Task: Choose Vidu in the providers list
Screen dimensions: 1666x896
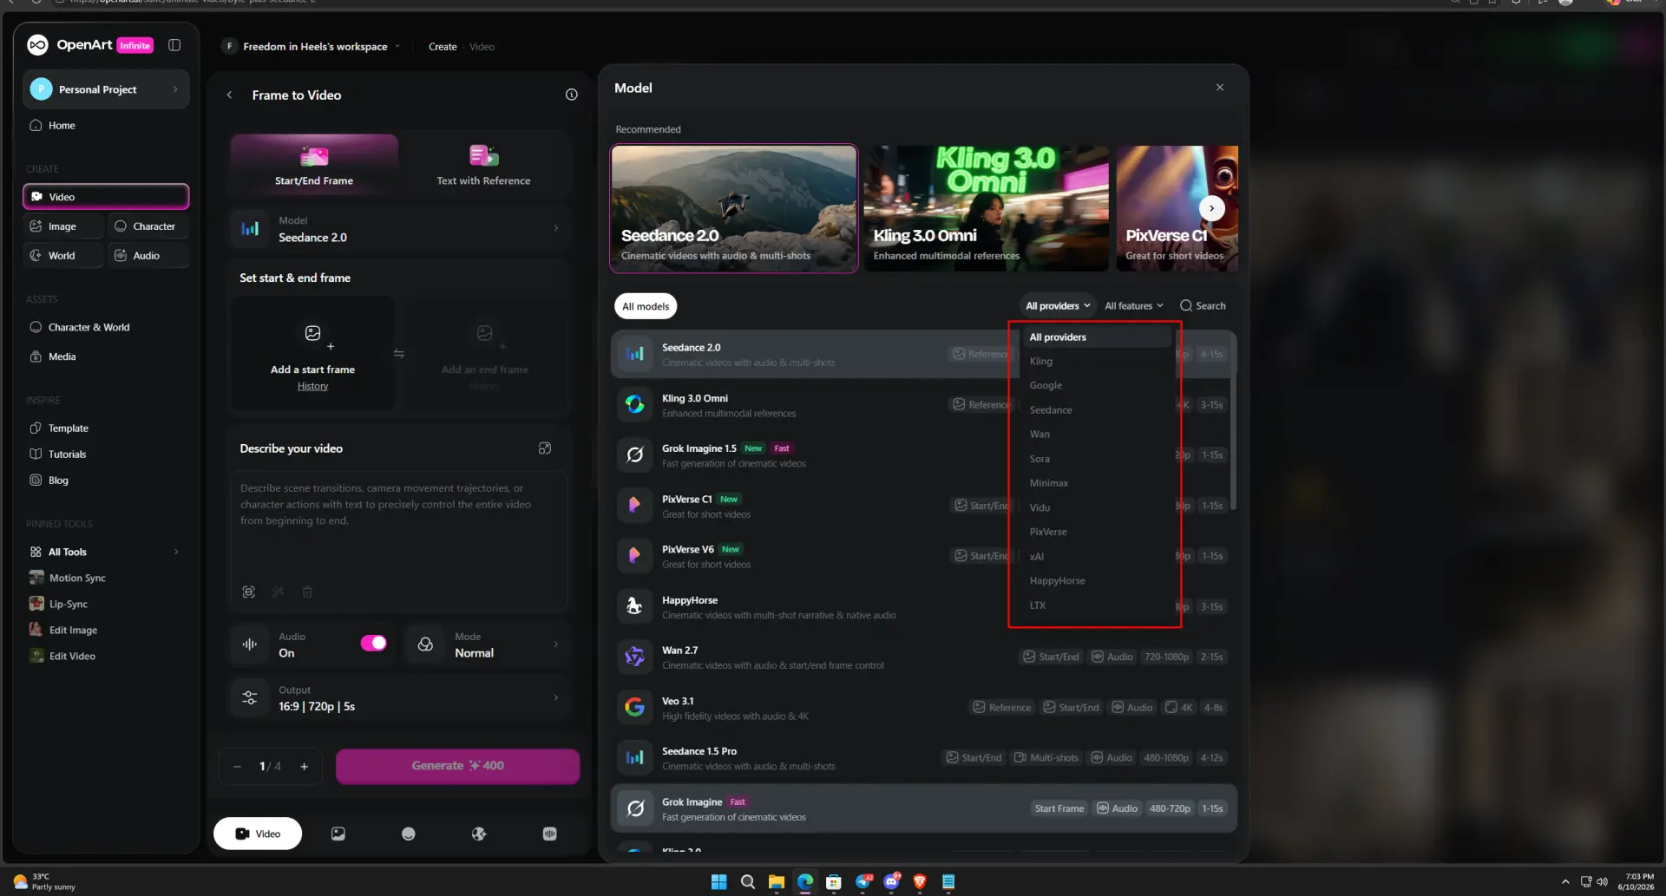Action: coord(1095,507)
